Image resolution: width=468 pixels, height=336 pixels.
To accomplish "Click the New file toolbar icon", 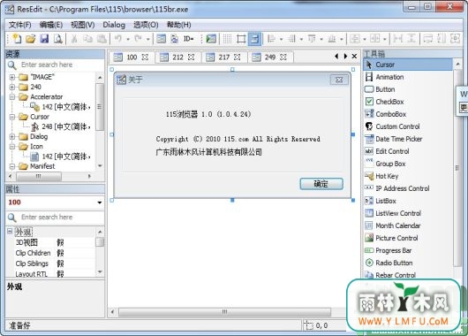I will pos(17,39).
